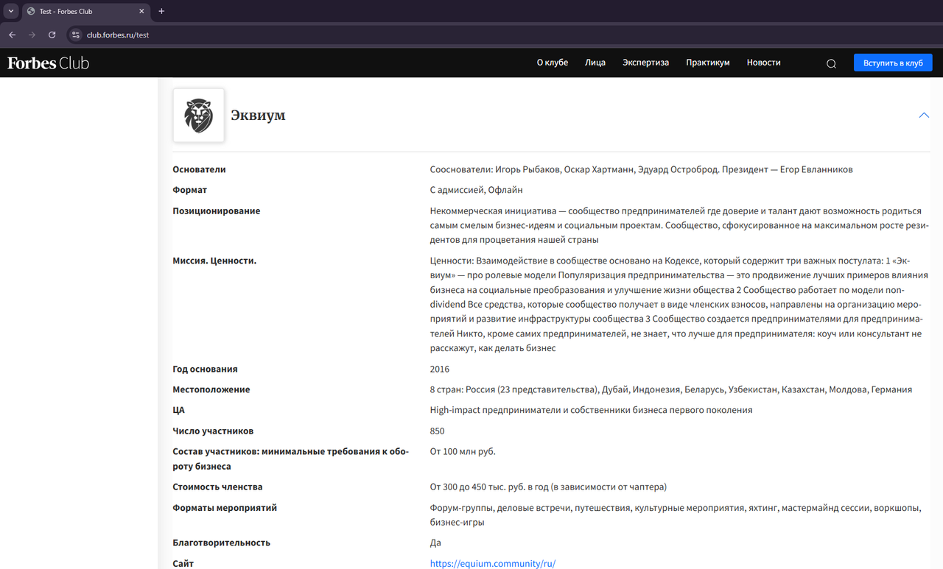Click the Форматы мероприятий label

pyautogui.click(x=225, y=507)
